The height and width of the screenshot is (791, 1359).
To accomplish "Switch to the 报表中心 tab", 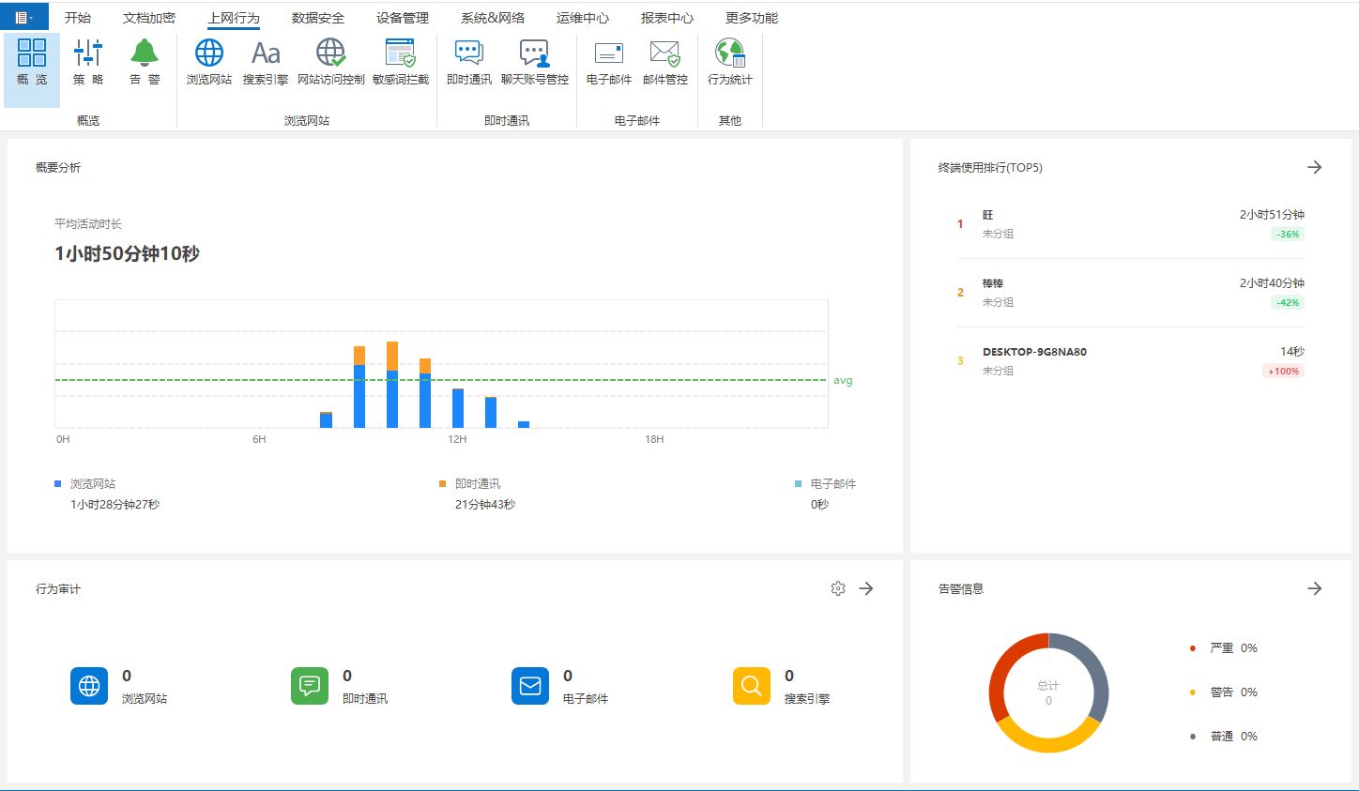I will [x=667, y=18].
